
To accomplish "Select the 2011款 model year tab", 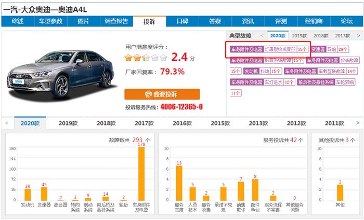I will coord(334,123).
